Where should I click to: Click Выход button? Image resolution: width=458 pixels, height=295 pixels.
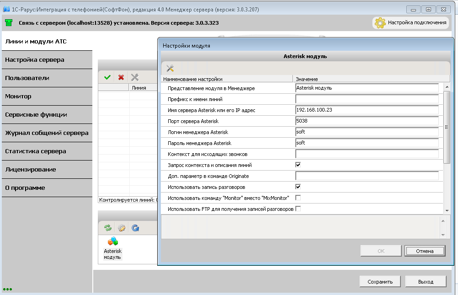click(426, 282)
